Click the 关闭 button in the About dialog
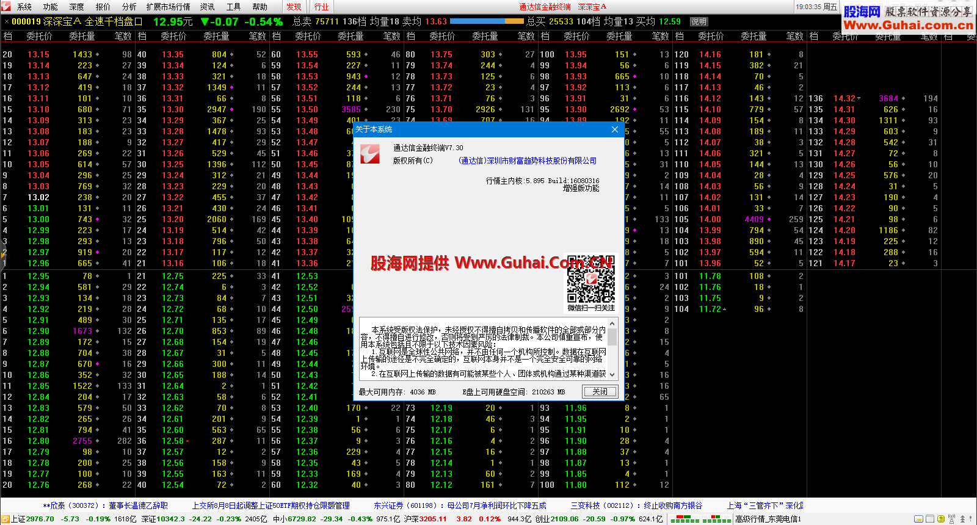Viewport: 977px width, 525px height. [x=600, y=391]
